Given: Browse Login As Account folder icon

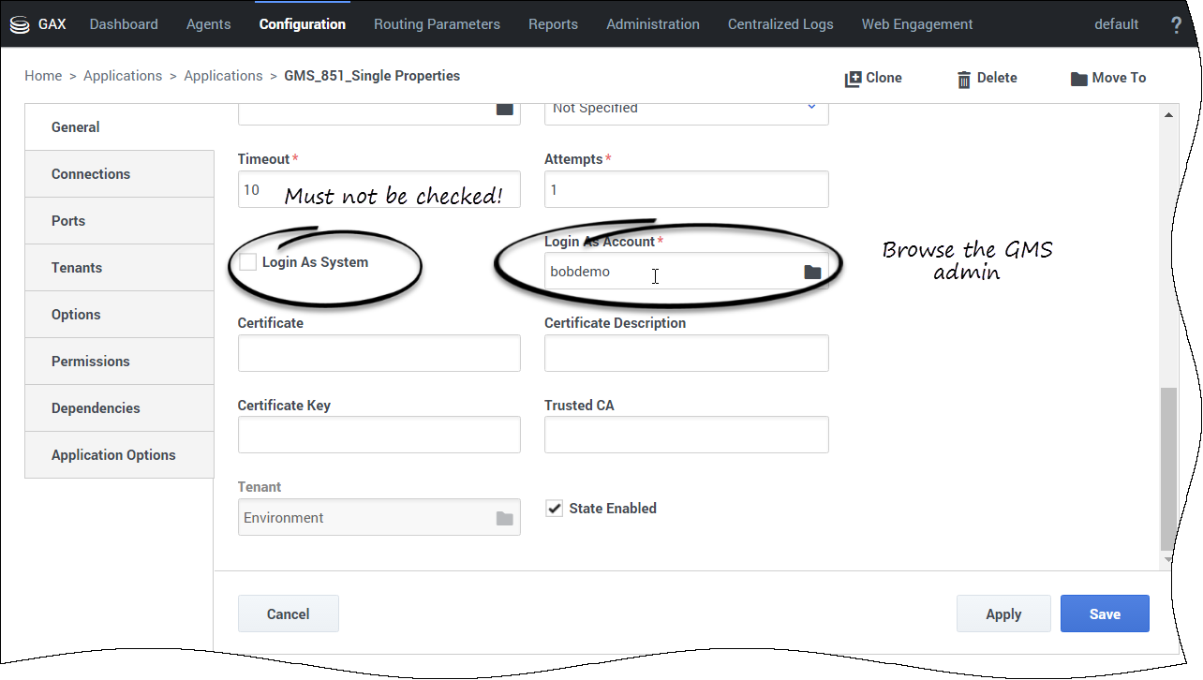Looking at the screenshot, I should coord(812,273).
